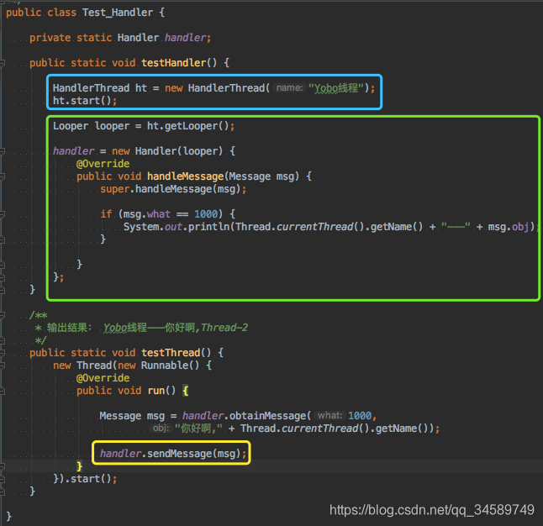Click @Override above handleMessage

pyautogui.click(x=103, y=164)
